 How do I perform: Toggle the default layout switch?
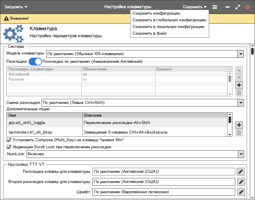point(35,61)
